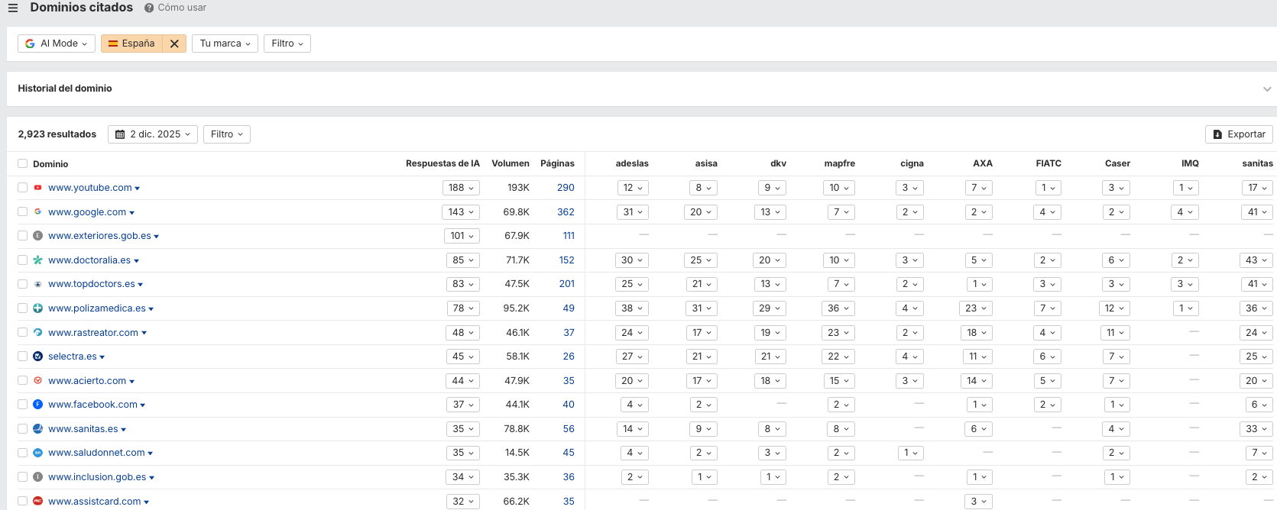The image size is (1277, 510).
Task: Expand the Historial del dominio panel
Action: pyautogui.click(x=1267, y=89)
